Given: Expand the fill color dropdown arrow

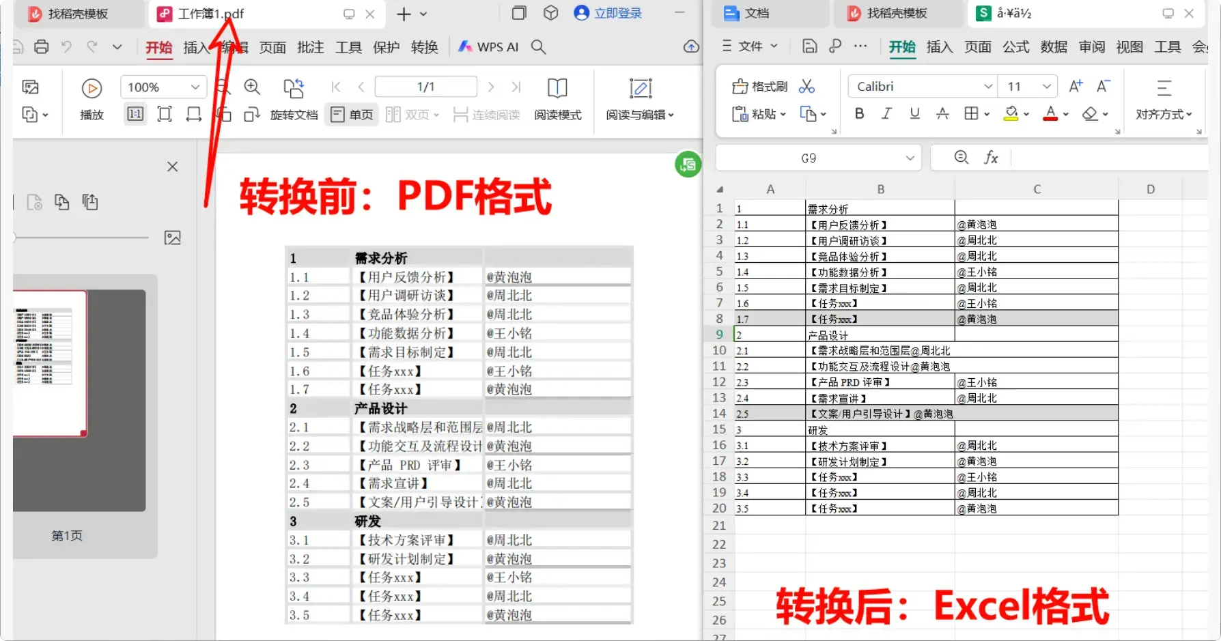Looking at the screenshot, I should [1026, 113].
